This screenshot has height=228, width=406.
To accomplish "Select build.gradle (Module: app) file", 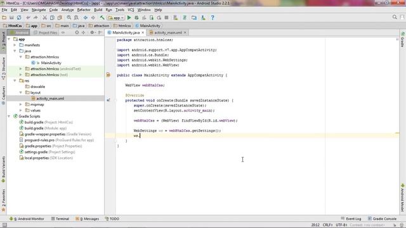I will [x=46, y=128].
